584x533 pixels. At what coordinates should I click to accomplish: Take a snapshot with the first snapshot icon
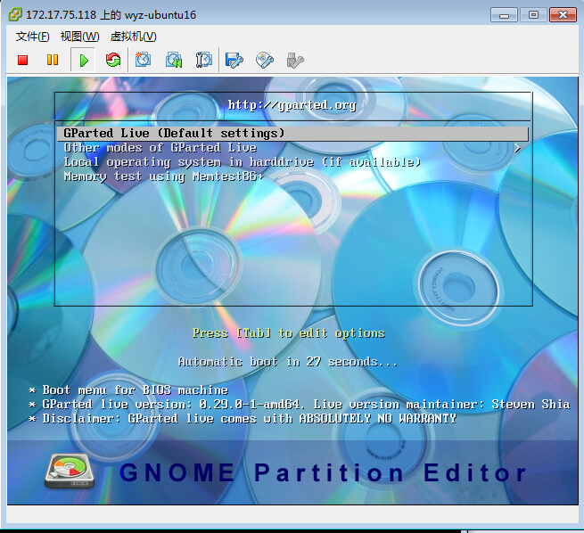coord(143,60)
